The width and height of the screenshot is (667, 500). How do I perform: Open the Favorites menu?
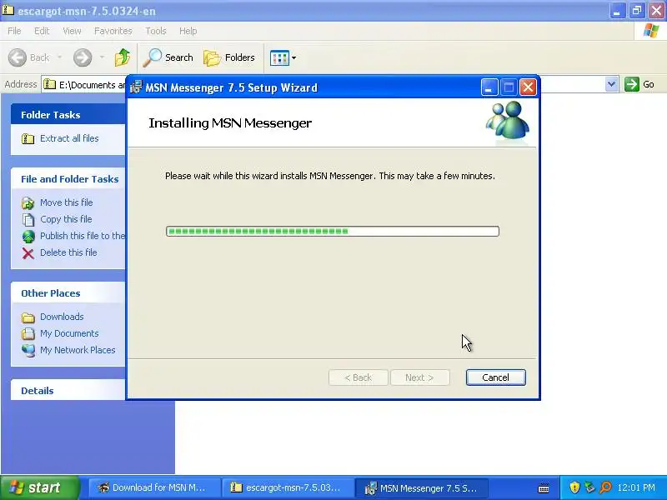(x=113, y=31)
